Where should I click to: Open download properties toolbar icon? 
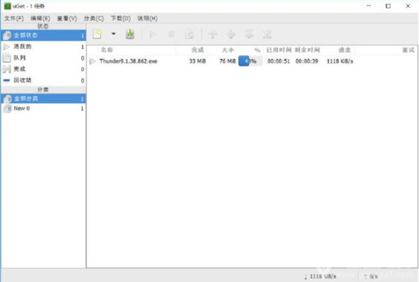[x=189, y=34]
